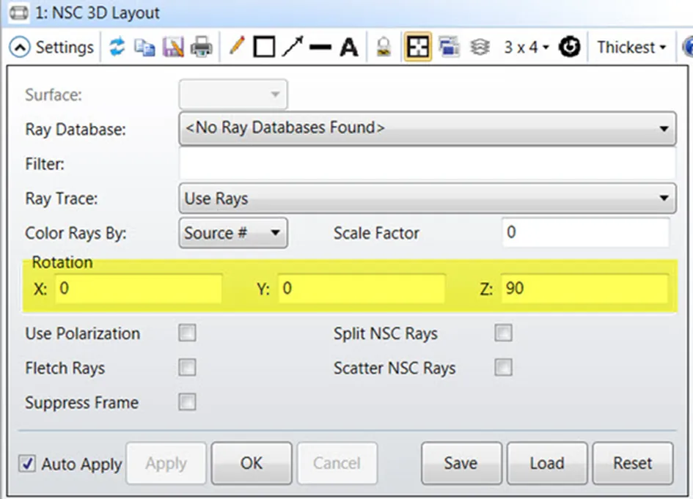Click the copy window icon
This screenshot has height=499, width=693.
coord(144,47)
